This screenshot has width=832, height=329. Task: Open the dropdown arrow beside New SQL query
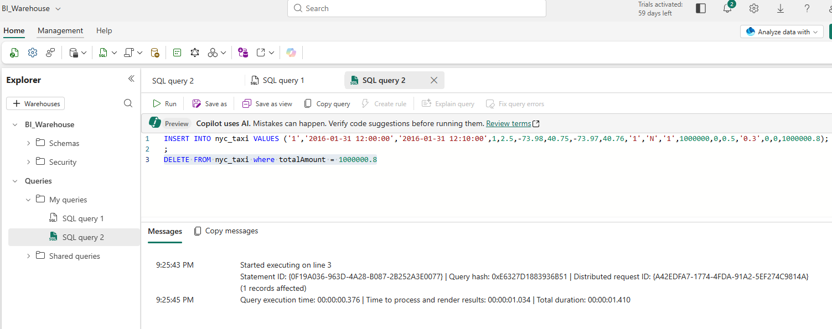click(x=114, y=53)
